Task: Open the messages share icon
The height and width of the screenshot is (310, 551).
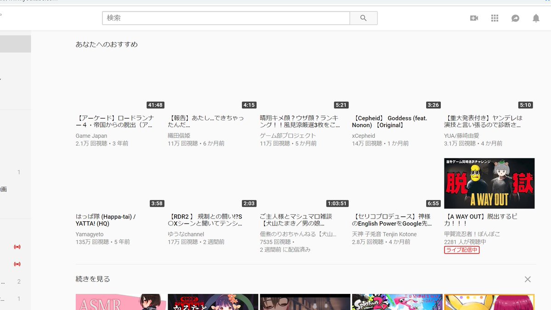Action: tap(515, 18)
